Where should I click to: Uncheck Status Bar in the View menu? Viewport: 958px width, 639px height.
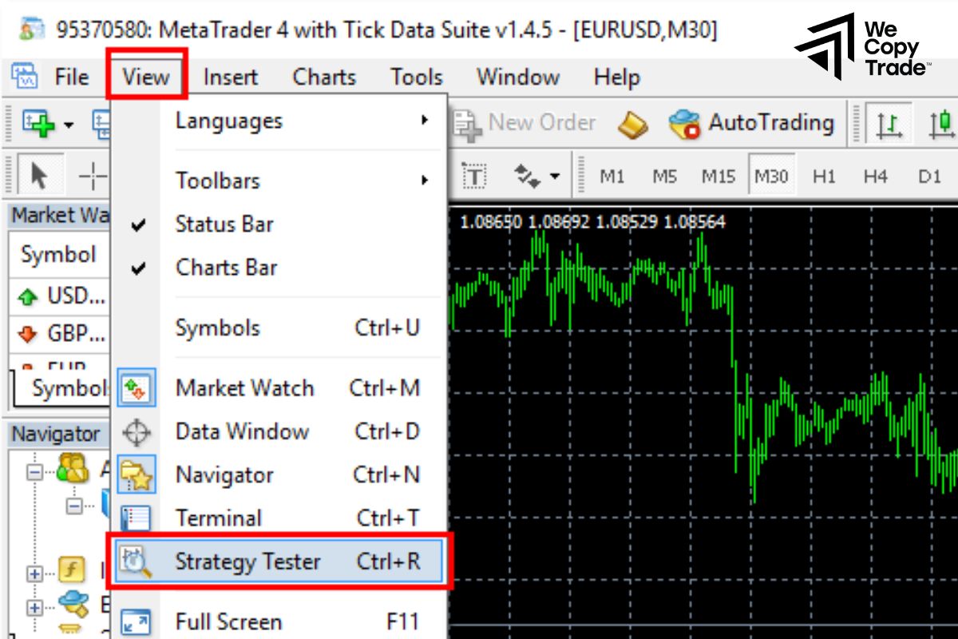pyautogui.click(x=224, y=224)
